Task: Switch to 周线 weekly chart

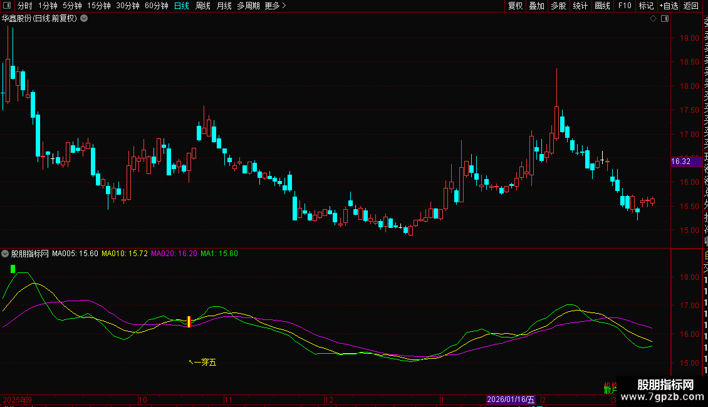Action: tap(203, 6)
